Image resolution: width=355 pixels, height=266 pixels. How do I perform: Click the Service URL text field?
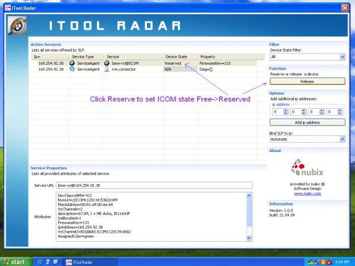[154, 185]
